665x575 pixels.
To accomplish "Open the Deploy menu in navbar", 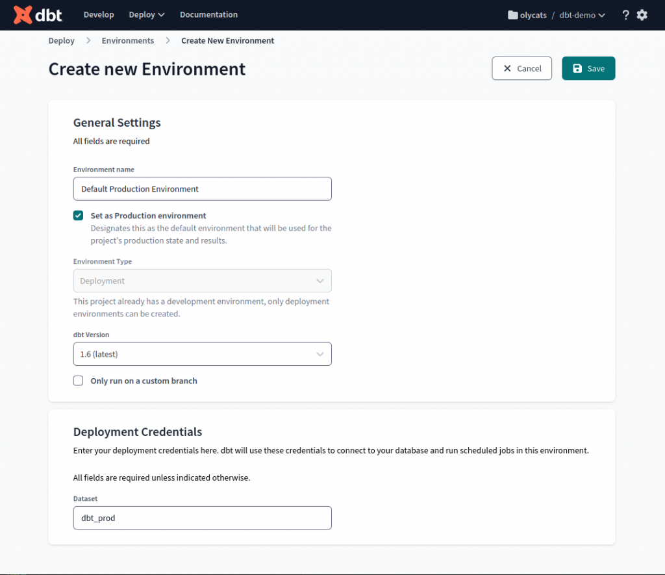I will [x=147, y=14].
